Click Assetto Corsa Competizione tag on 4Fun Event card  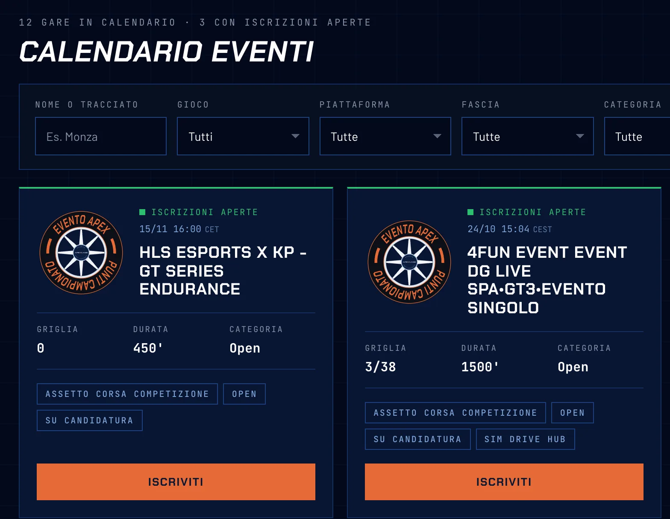455,413
